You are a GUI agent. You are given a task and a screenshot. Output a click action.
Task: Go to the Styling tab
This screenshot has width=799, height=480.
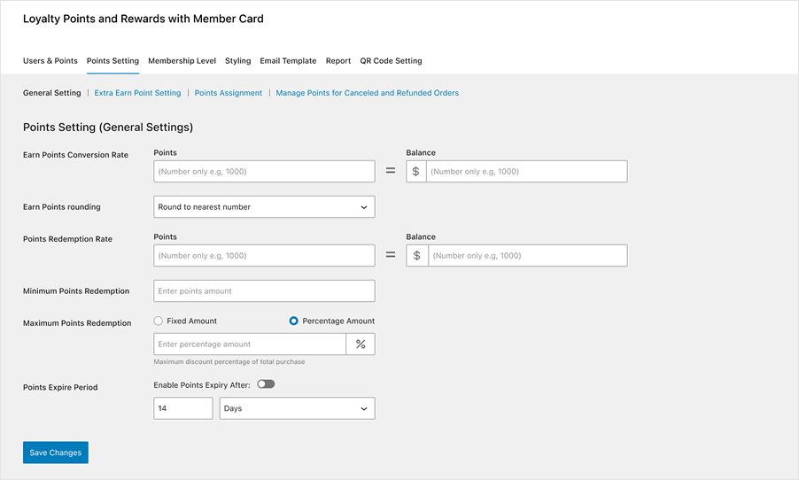click(237, 61)
